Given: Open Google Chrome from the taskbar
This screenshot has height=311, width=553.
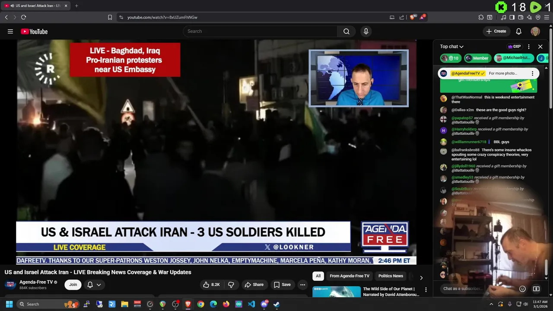Looking at the screenshot, I should point(200,304).
